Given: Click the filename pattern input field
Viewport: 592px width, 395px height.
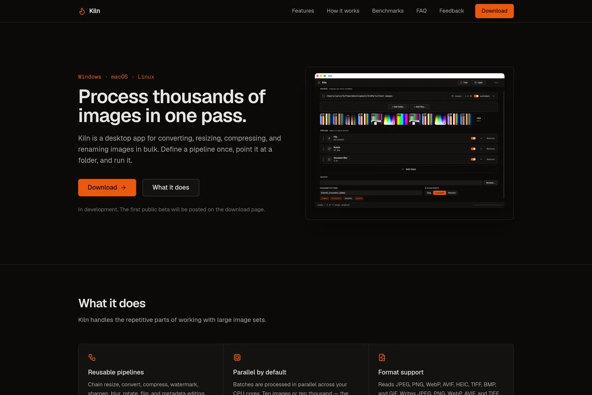Looking at the screenshot, I should (371, 193).
